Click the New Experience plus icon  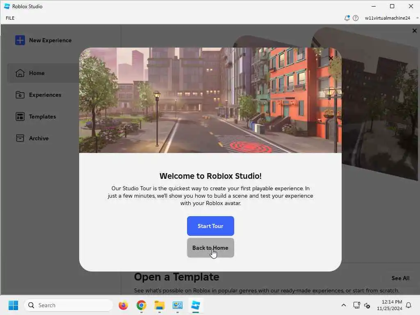(x=20, y=40)
